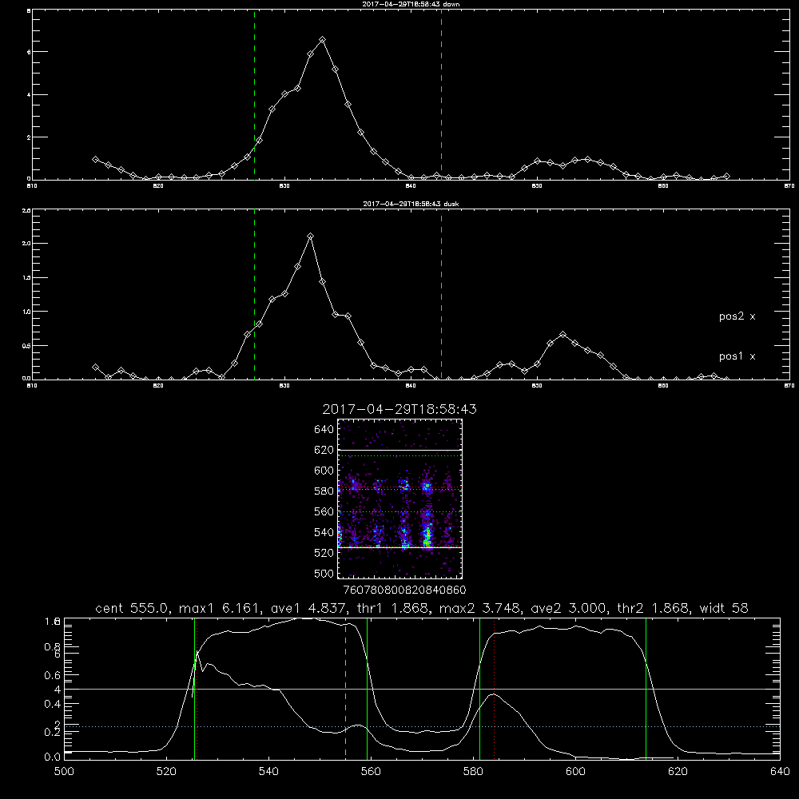799x799 pixels.
Task: Click the solid green line near 560 in the bottom plot
Action: pyautogui.click(x=367, y=688)
